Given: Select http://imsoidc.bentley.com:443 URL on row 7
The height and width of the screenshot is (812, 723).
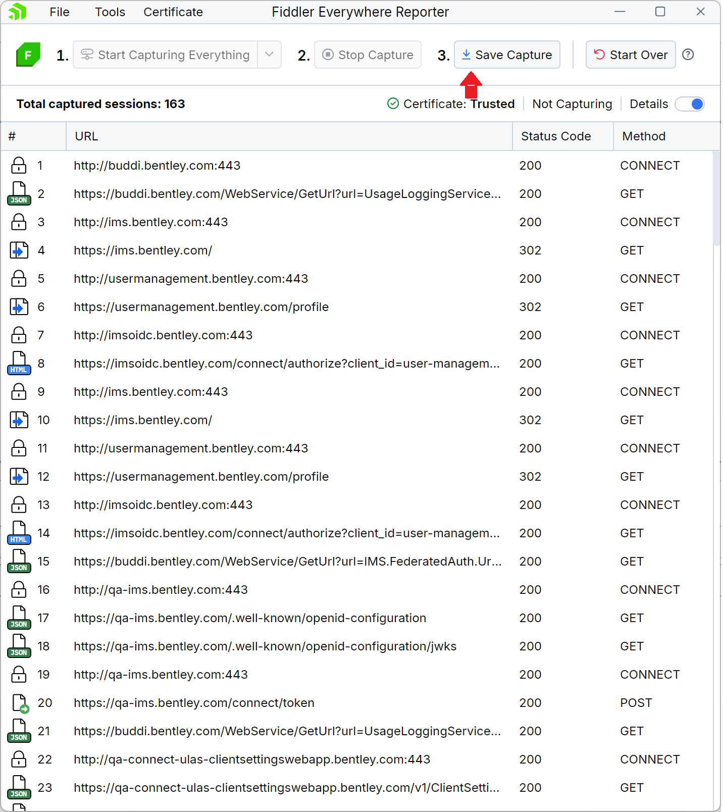Looking at the screenshot, I should tap(163, 335).
